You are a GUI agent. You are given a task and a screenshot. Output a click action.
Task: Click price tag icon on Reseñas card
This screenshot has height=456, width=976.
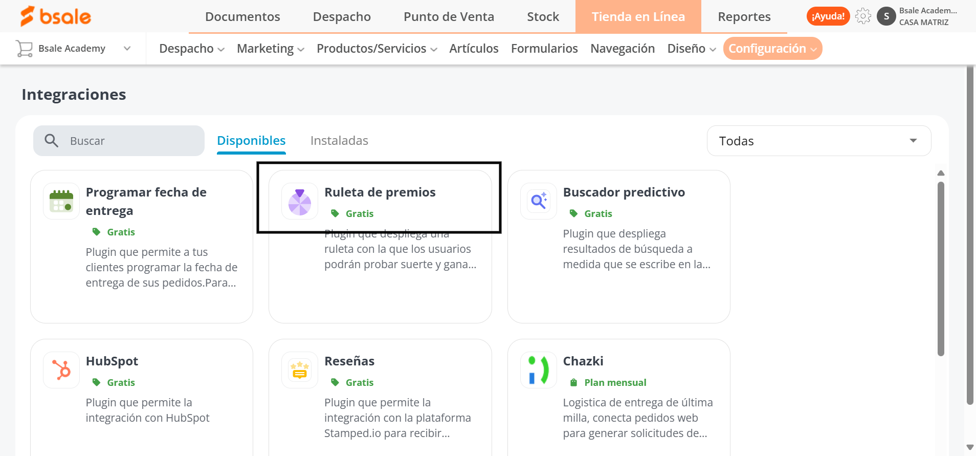[x=335, y=382]
